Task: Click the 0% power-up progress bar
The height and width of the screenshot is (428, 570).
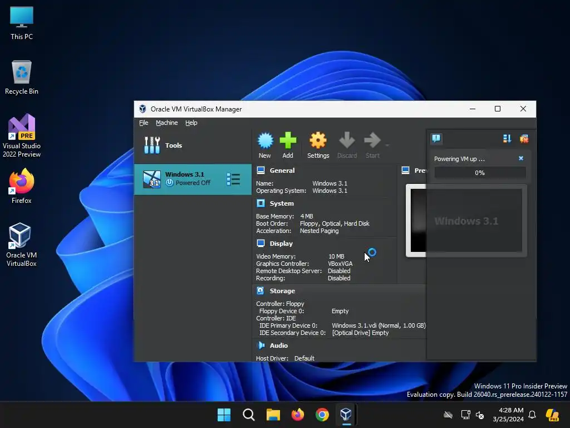Action: click(480, 173)
